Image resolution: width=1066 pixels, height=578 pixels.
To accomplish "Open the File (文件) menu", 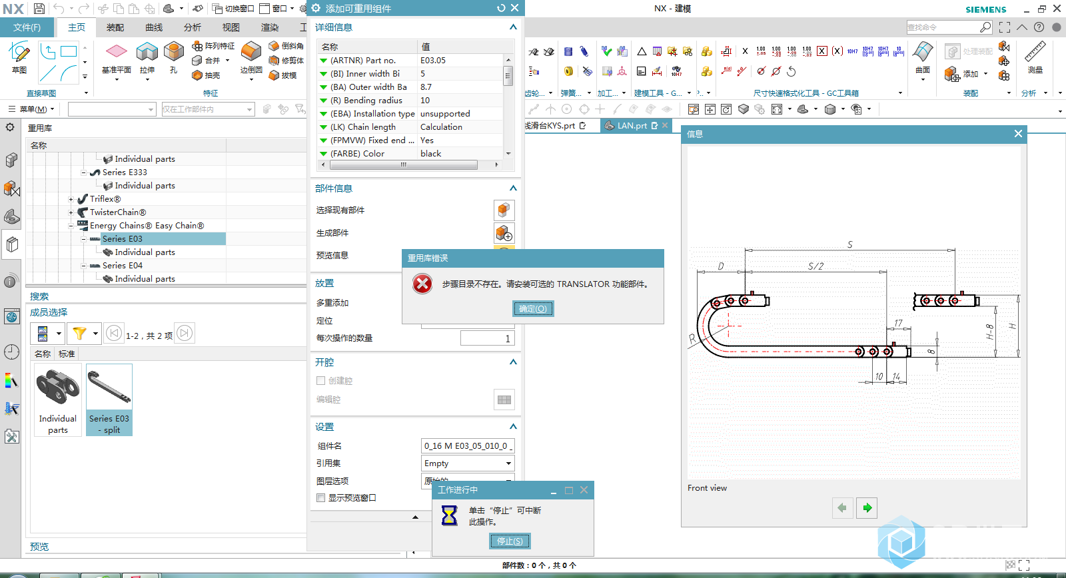I will [x=27, y=27].
